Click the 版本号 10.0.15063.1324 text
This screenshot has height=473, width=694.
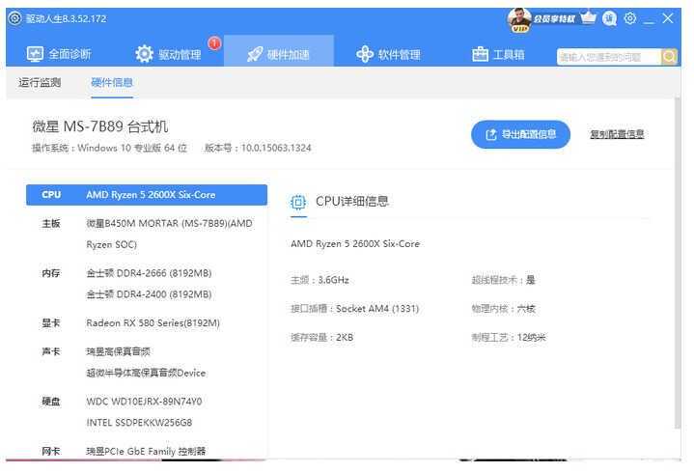click(258, 148)
